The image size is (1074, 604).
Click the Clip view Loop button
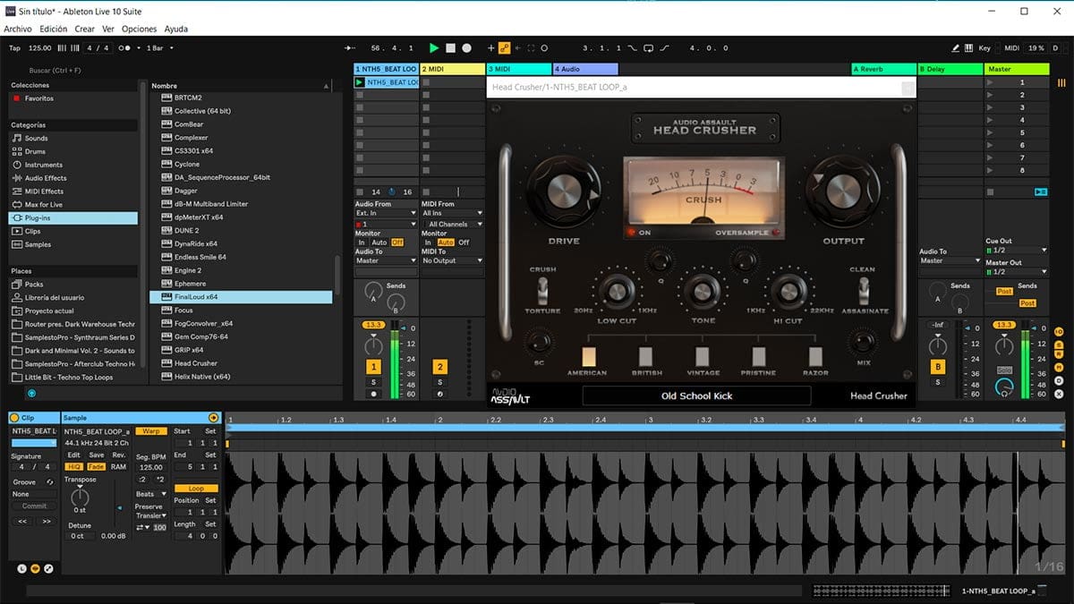tap(196, 489)
